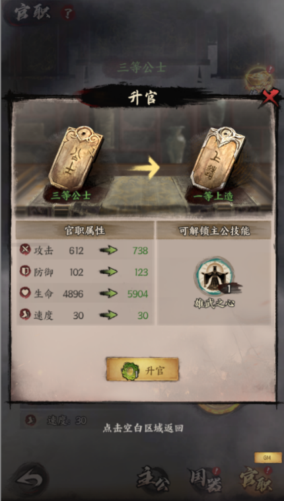The height and width of the screenshot is (501, 284).
Task: Select the 三等公士 rank token
Action: (x=76, y=158)
